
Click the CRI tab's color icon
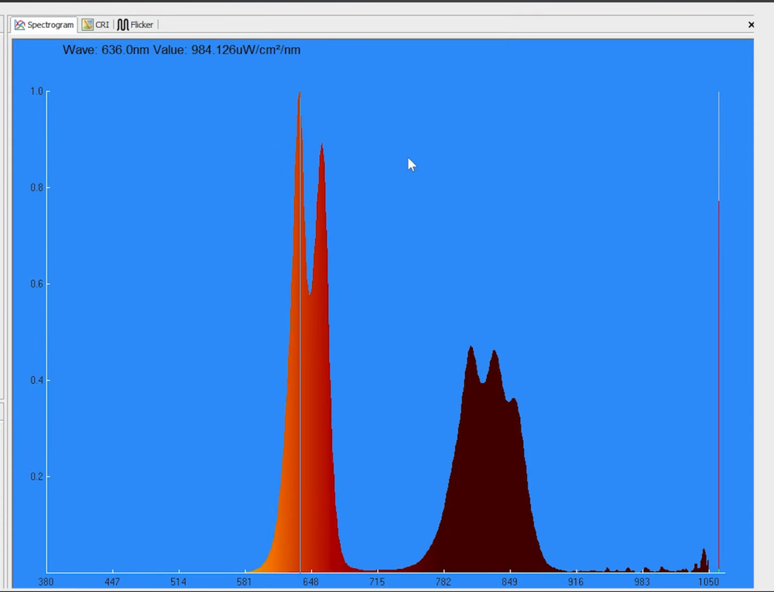pos(87,25)
